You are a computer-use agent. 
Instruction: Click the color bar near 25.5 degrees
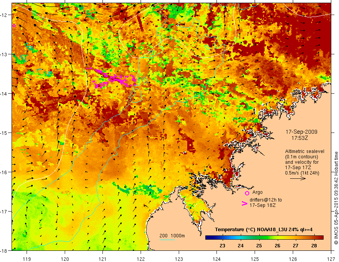pos(268,238)
